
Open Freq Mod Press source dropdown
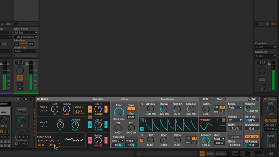click(x=131, y=140)
